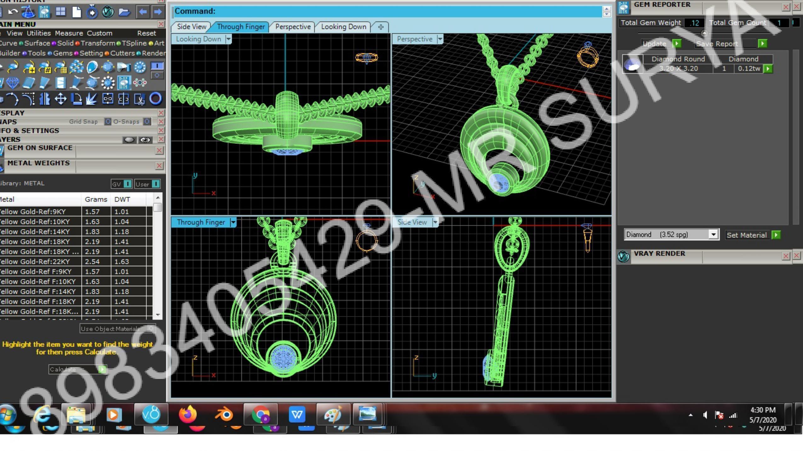Click the ring with arrow icon
This screenshot has height=451, width=803.
click(92, 12)
